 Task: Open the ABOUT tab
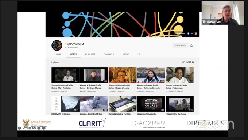[125, 55]
